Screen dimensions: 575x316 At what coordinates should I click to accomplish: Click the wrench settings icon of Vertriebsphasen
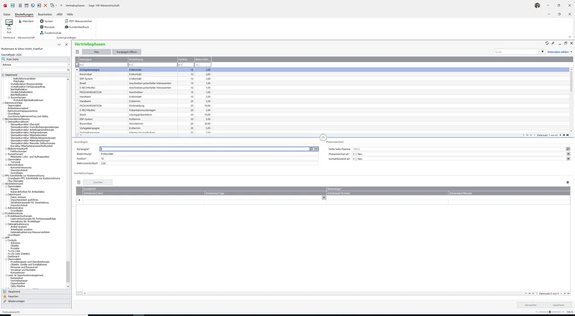pos(553,43)
